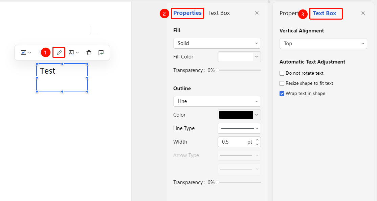Choose the black outline Color swatch
Screen dimensions: 377x201
click(x=236, y=115)
